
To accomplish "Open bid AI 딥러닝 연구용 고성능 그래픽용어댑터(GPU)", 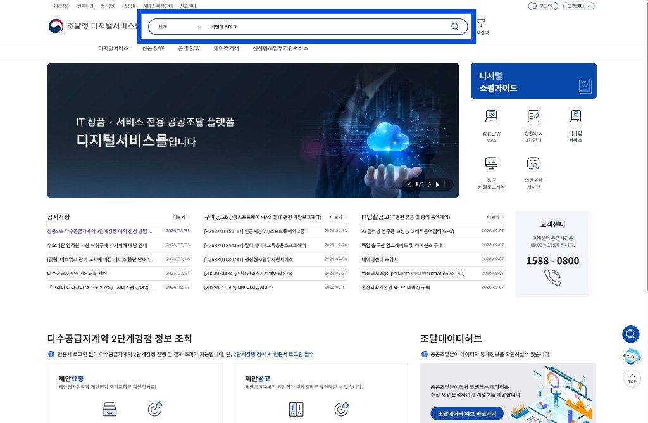I will tap(408, 231).
